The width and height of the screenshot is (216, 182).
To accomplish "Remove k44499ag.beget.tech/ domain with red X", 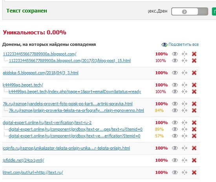I will tap(194, 85).
